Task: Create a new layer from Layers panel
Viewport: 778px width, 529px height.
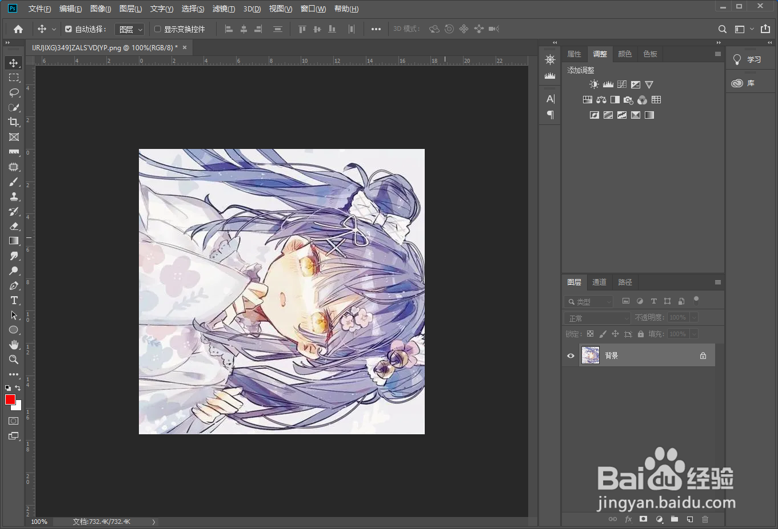Action: [690, 519]
